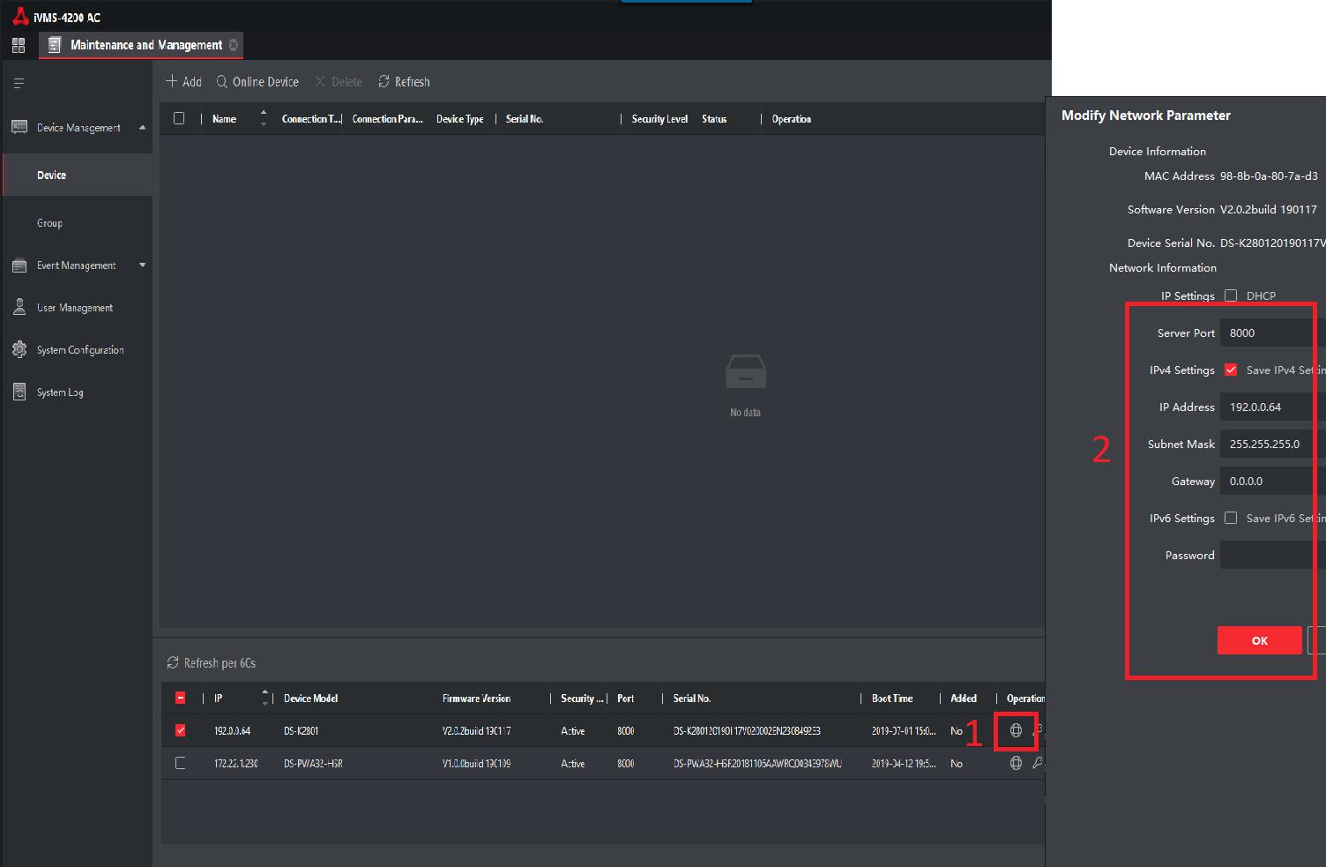Open System Configuration gear item
This screenshot has width=1326, height=867.
click(x=79, y=350)
